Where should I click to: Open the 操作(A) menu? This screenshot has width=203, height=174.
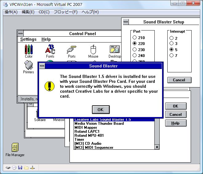pos(11,12)
